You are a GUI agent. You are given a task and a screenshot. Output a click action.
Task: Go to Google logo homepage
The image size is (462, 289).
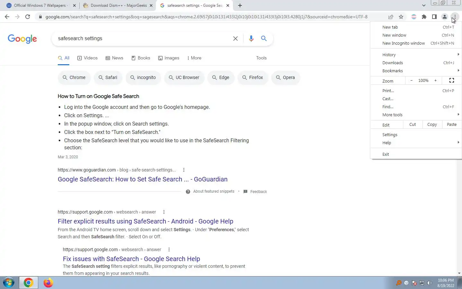(22, 39)
